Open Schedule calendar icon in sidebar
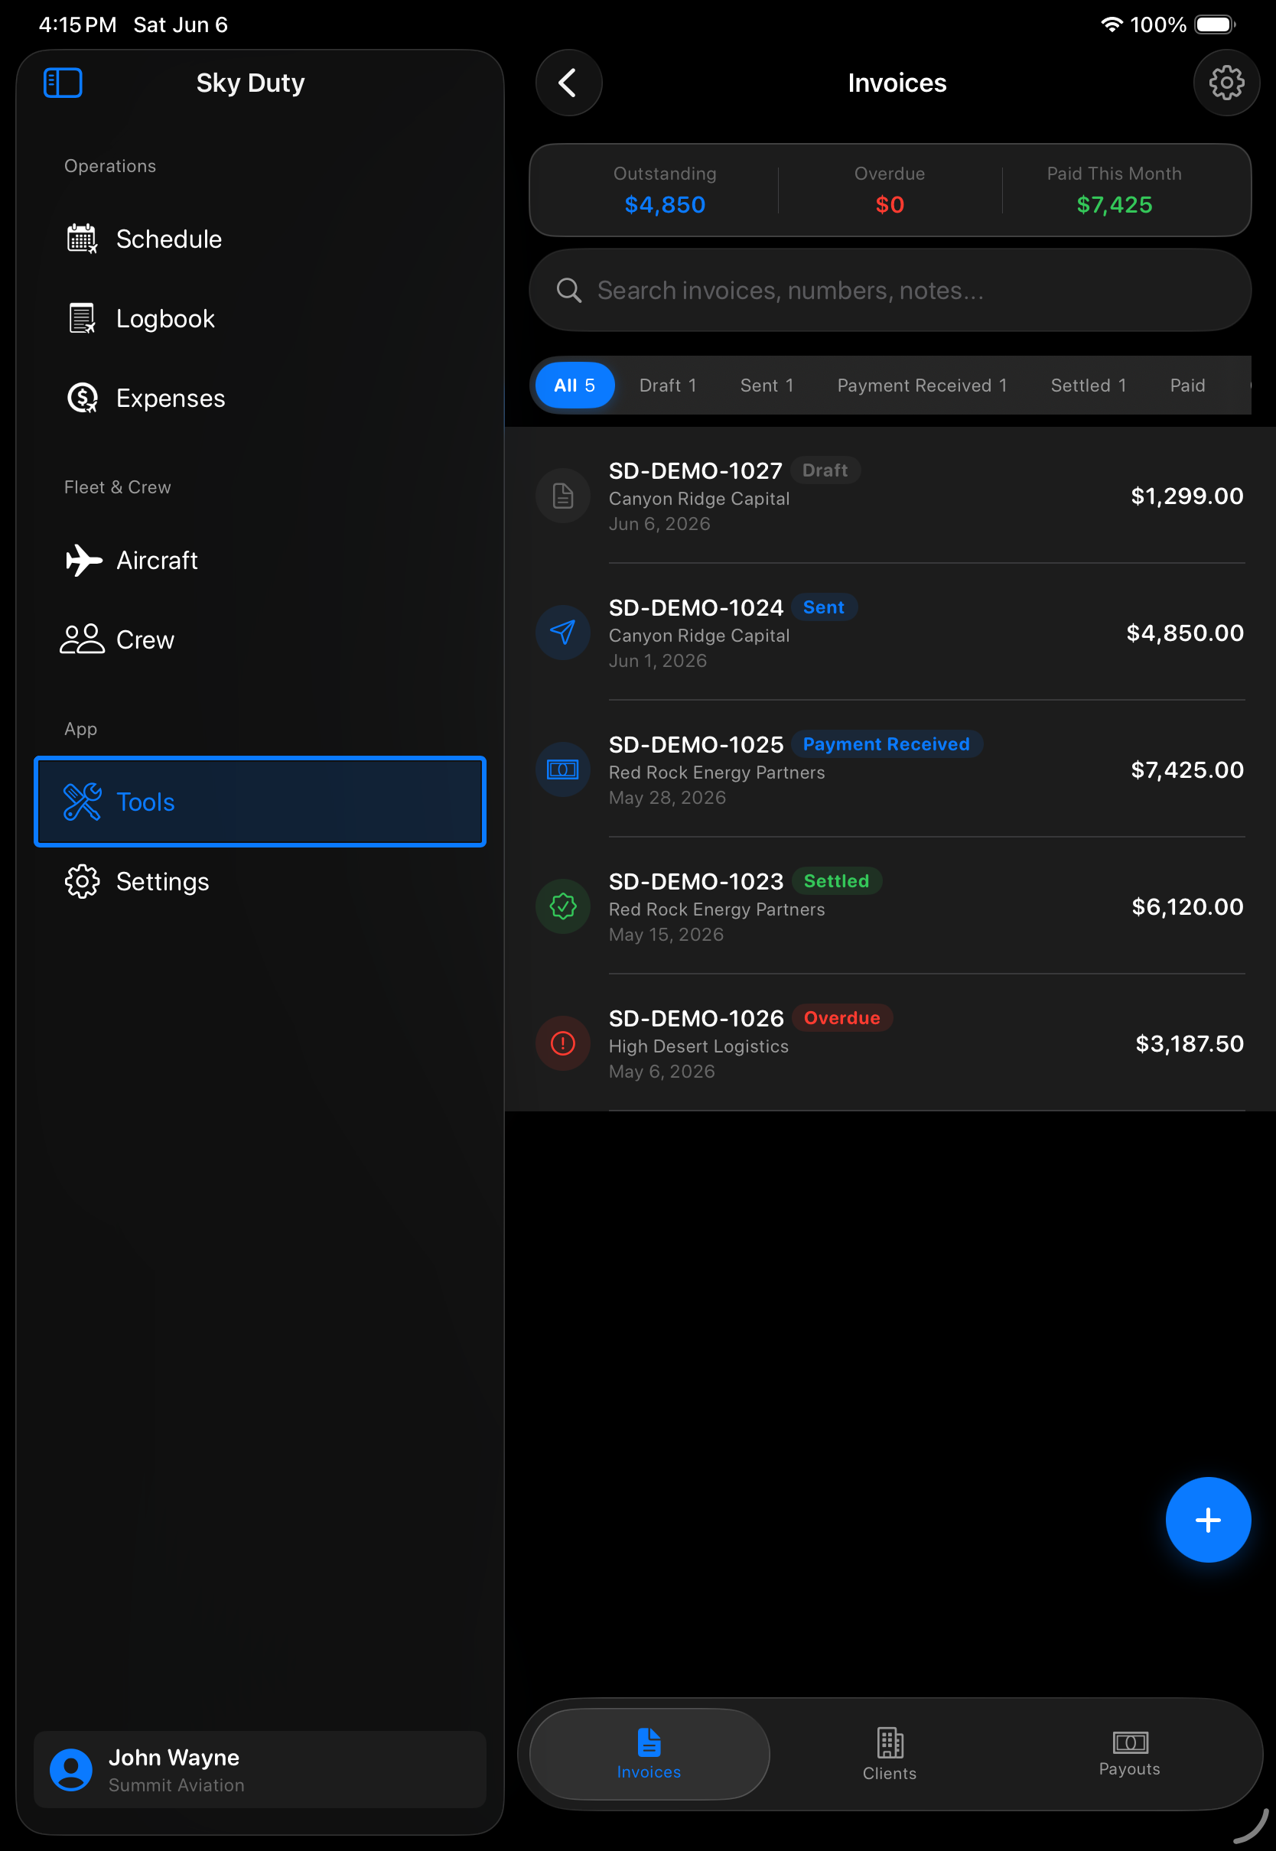The width and height of the screenshot is (1276, 1851). pos(82,238)
